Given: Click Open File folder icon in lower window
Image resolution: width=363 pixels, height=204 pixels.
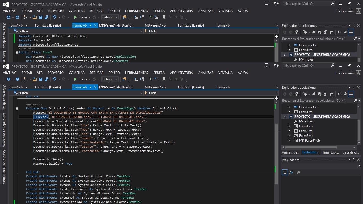Looking at the screenshot, I should click(x=35, y=79).
